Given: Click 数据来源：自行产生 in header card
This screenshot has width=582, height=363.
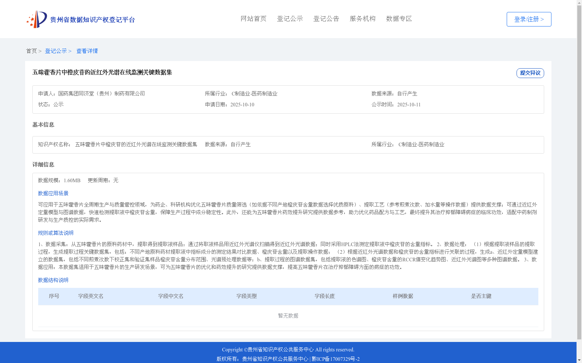Looking at the screenshot, I should pyautogui.click(x=394, y=94).
